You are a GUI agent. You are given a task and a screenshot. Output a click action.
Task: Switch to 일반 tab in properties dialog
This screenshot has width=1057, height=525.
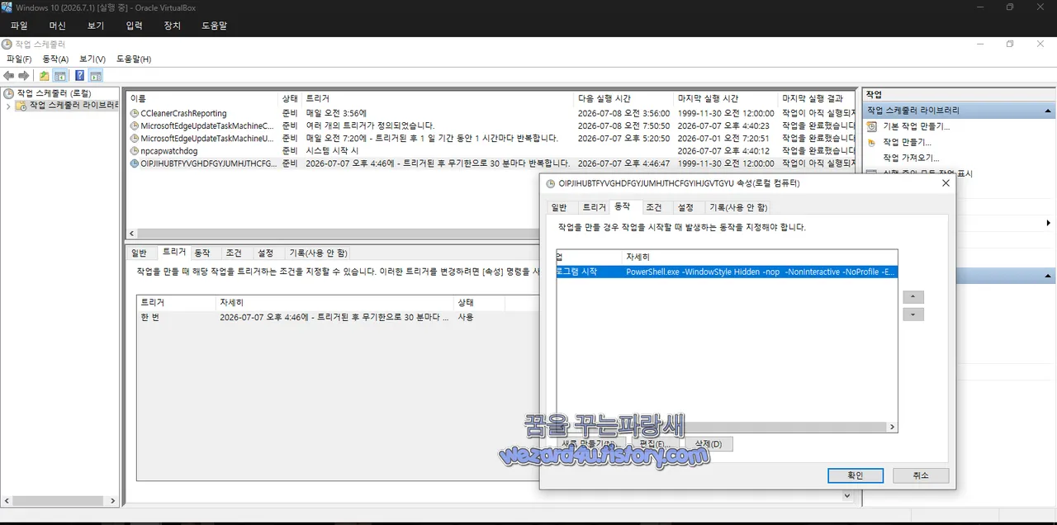click(559, 207)
